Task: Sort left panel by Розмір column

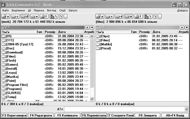Action: 50,32
